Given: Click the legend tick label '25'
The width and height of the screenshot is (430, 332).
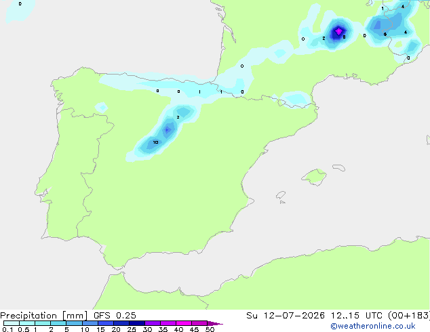Looking at the screenshot, I should tap(132, 329).
